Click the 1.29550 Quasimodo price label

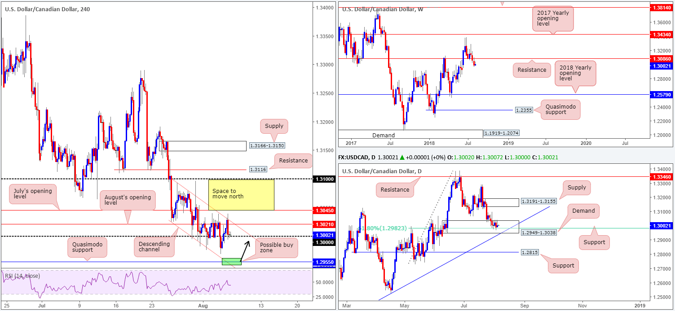point(324,262)
